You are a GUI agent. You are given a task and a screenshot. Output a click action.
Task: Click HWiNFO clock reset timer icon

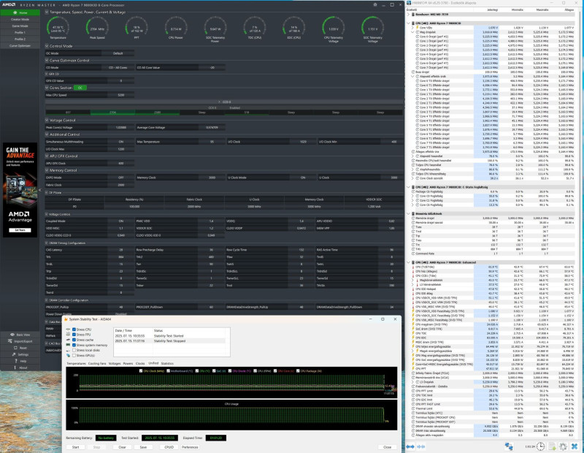[541, 446]
